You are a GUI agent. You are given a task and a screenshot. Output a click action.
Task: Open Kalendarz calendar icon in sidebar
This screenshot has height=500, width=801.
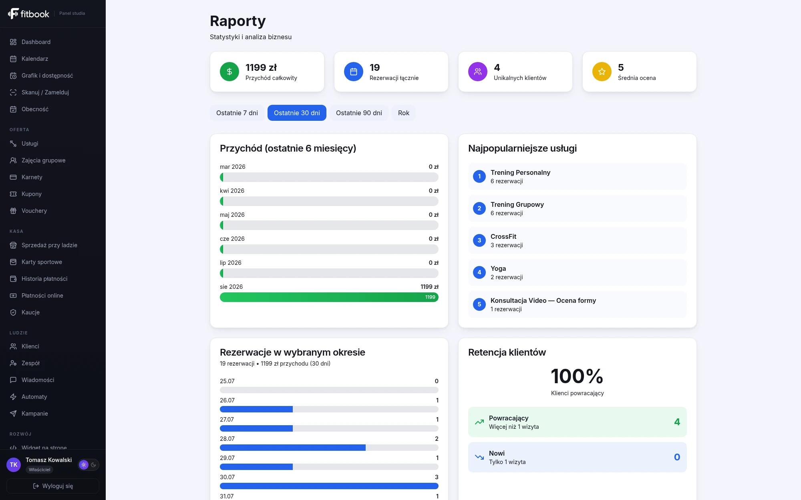point(13,59)
